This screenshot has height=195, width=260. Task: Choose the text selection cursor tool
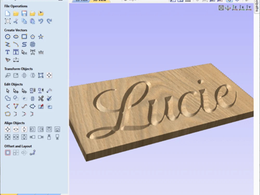pos(24,52)
